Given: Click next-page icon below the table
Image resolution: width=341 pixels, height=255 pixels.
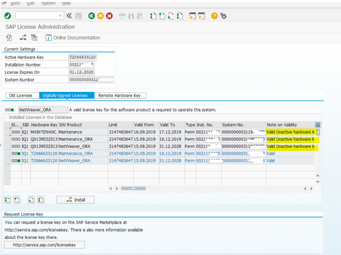Looking at the screenshot, I should [31, 199].
